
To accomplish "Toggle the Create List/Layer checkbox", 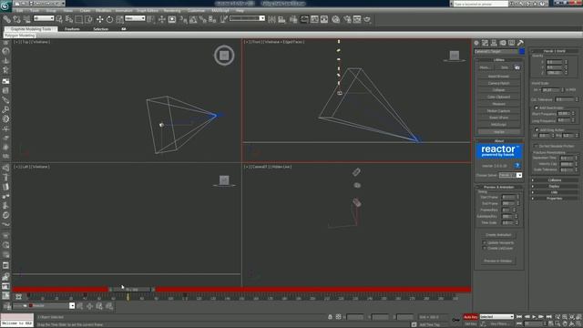I will 485,248.
